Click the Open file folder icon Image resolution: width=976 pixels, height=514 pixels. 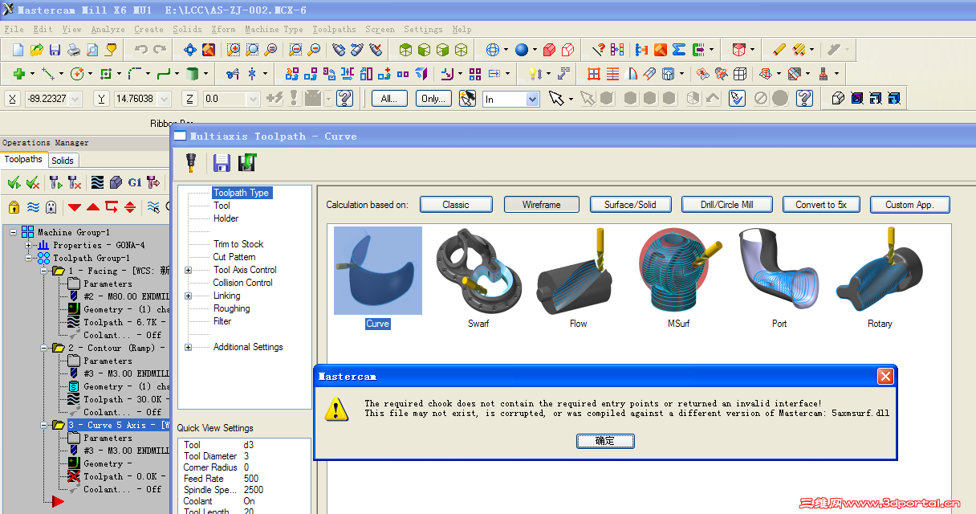(37, 50)
